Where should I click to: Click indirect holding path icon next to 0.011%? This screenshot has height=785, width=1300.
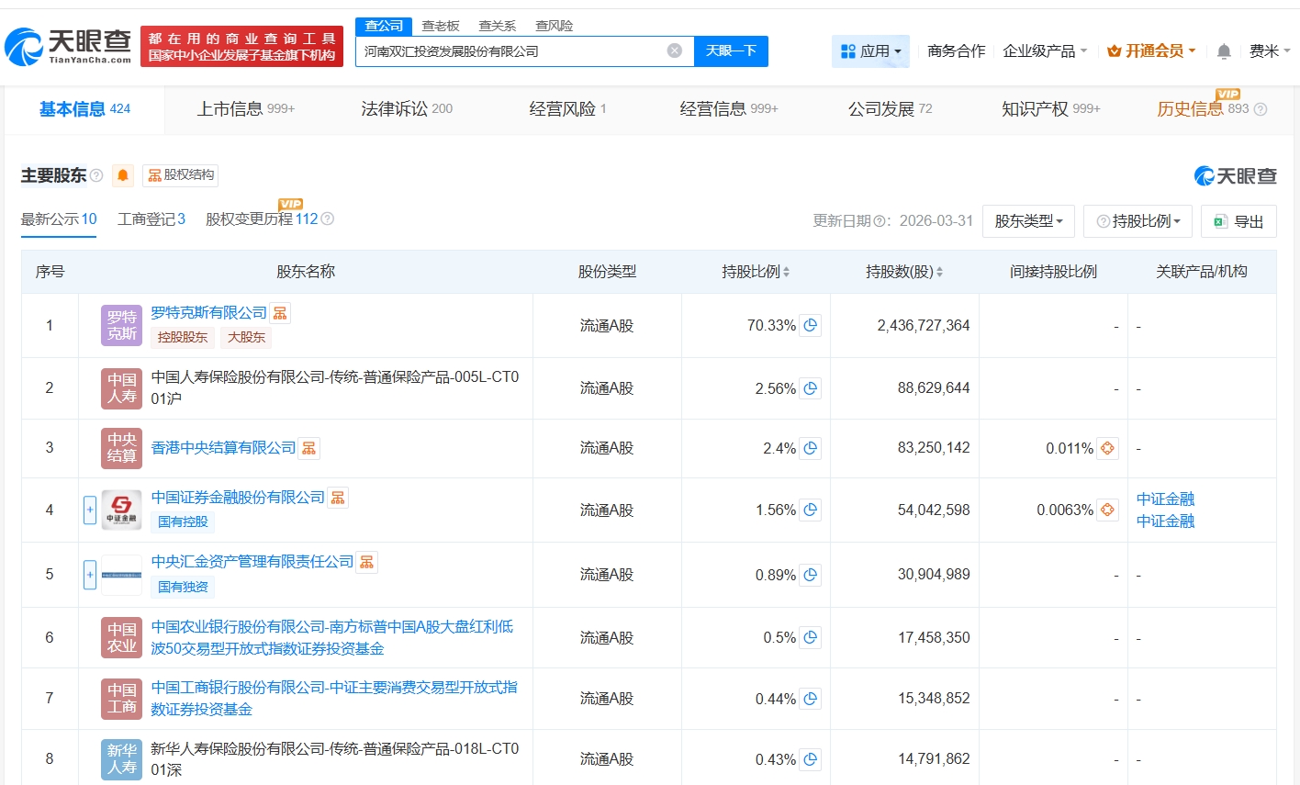(1107, 448)
